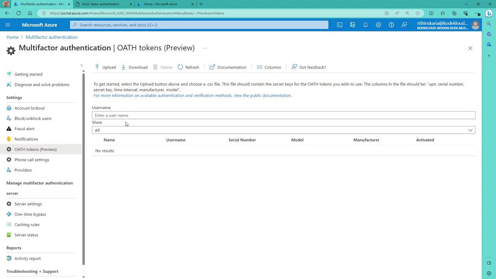496x279 pixels.
Task: Open the Activity report
Action: 28,259
